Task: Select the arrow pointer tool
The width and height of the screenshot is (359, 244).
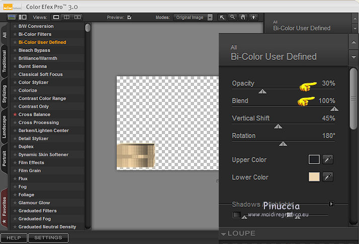Action: click(x=222, y=17)
